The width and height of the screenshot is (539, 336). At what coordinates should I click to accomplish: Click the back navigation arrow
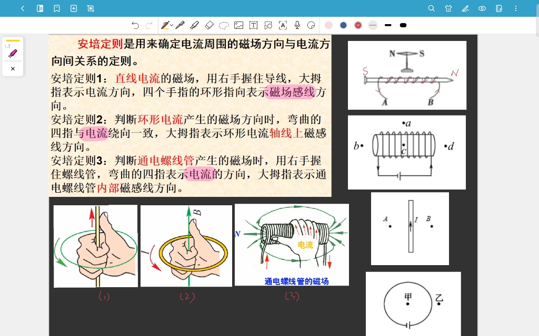23,8
